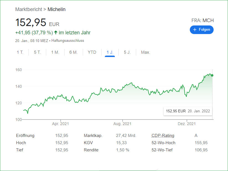Select the 6 M. range tab
228x171 pixels.
tap(73, 52)
